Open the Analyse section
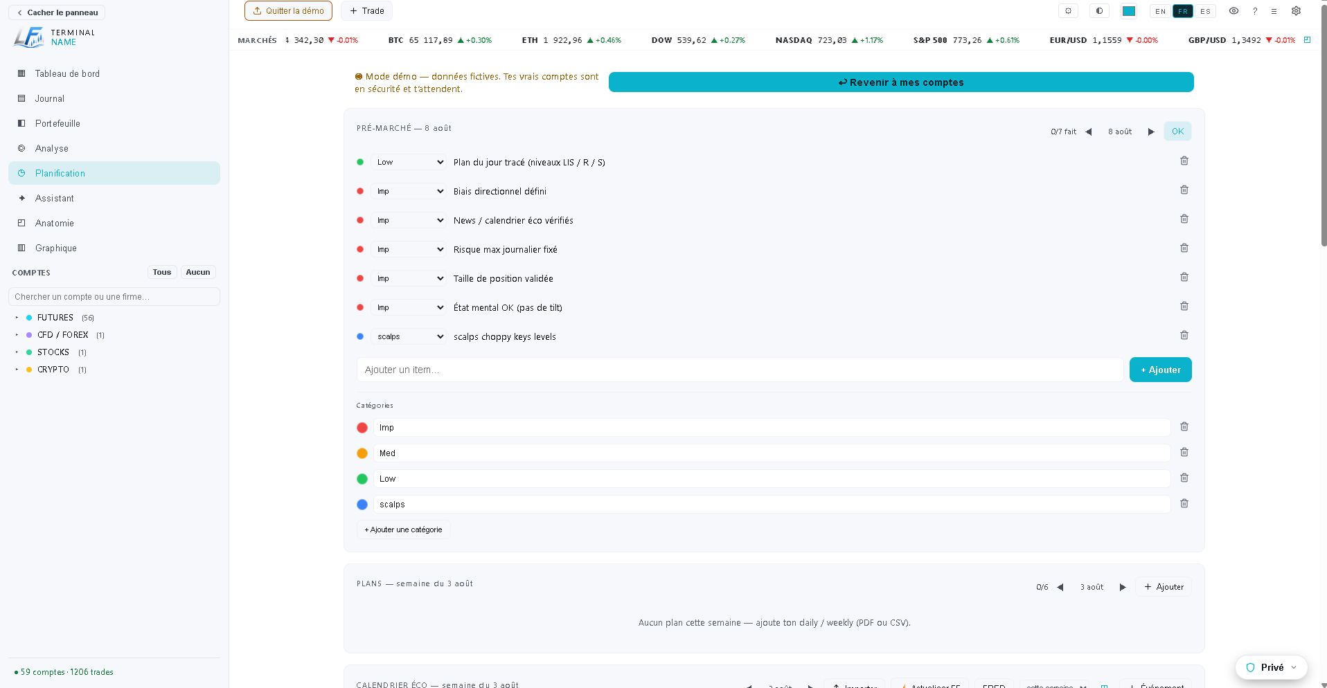This screenshot has height=688, width=1327. coord(114,148)
